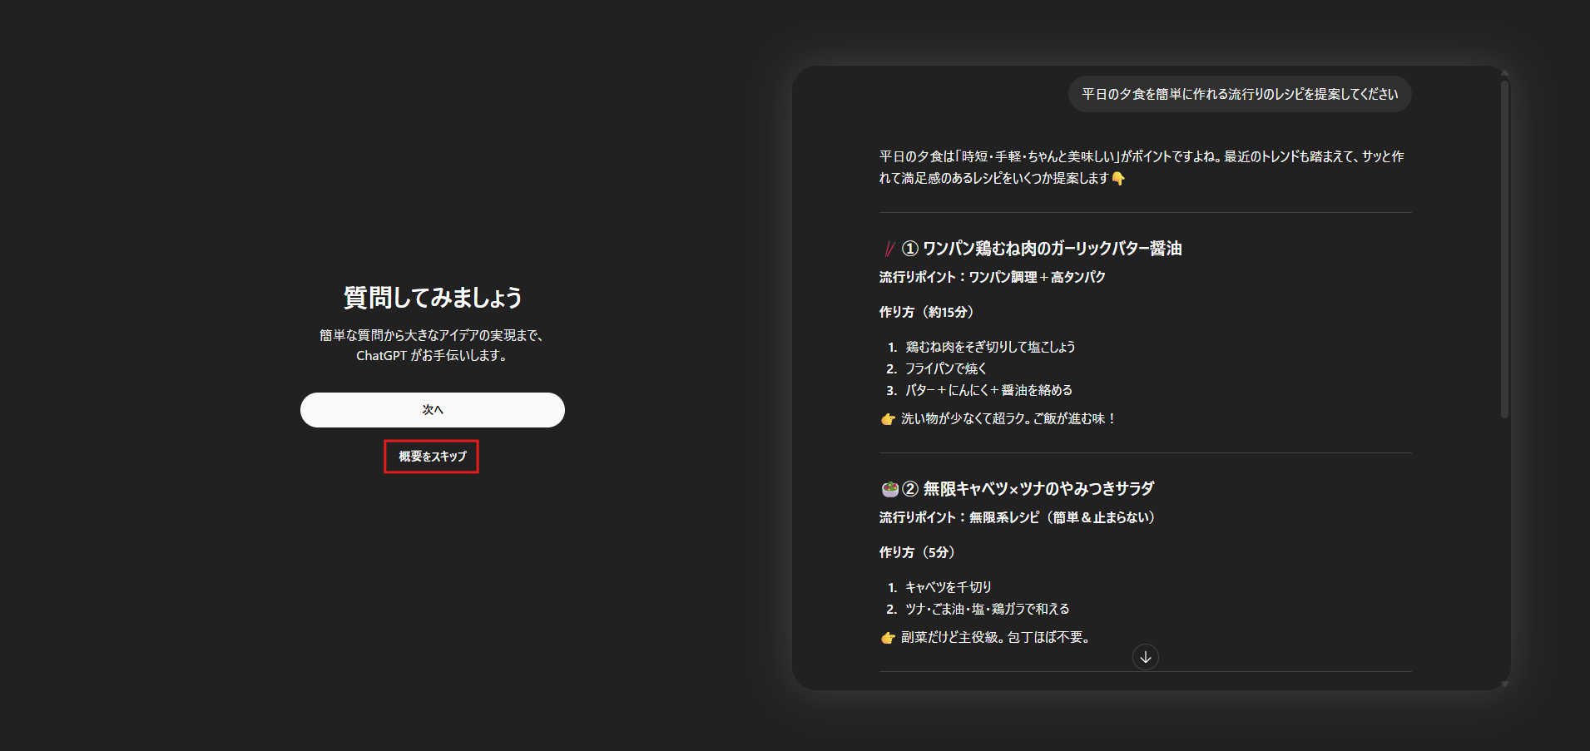Click the 流行りポイント：ワンパン調理＋高タンパク line
This screenshot has height=751, width=1590.
point(992,277)
